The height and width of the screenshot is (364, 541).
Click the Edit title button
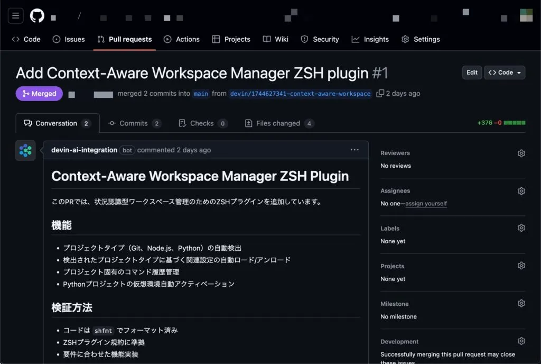coord(472,72)
